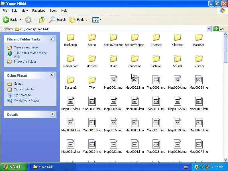Open My Network Places link
The height and width of the screenshot is (171, 228).
point(27,101)
